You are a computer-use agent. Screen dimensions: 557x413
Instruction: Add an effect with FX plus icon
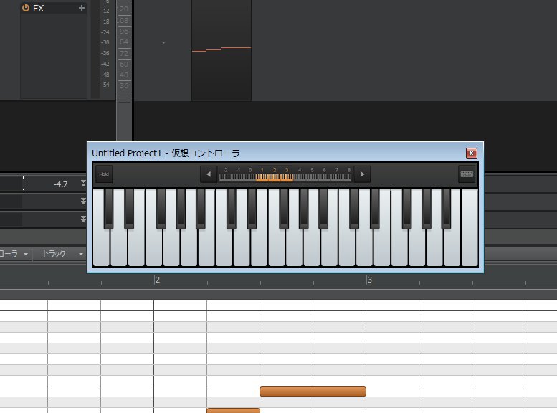coord(81,8)
